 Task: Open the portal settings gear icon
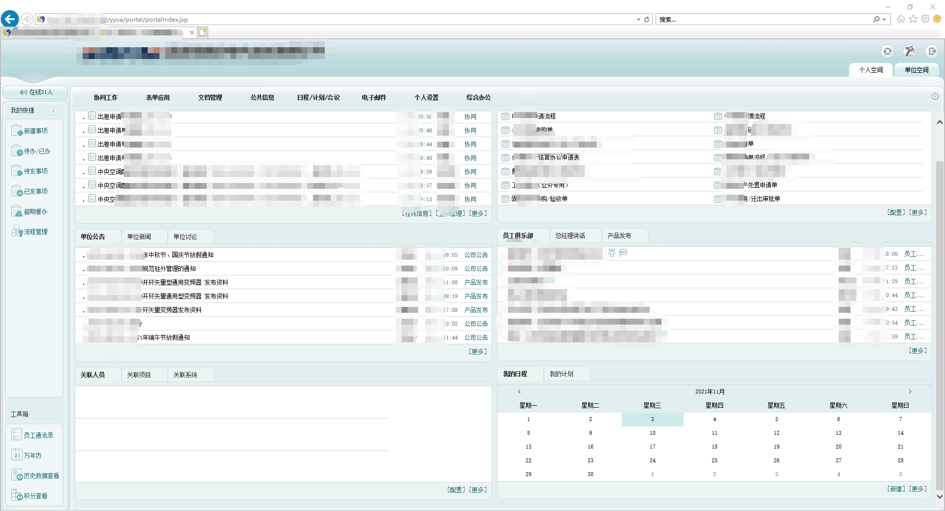coord(935,96)
